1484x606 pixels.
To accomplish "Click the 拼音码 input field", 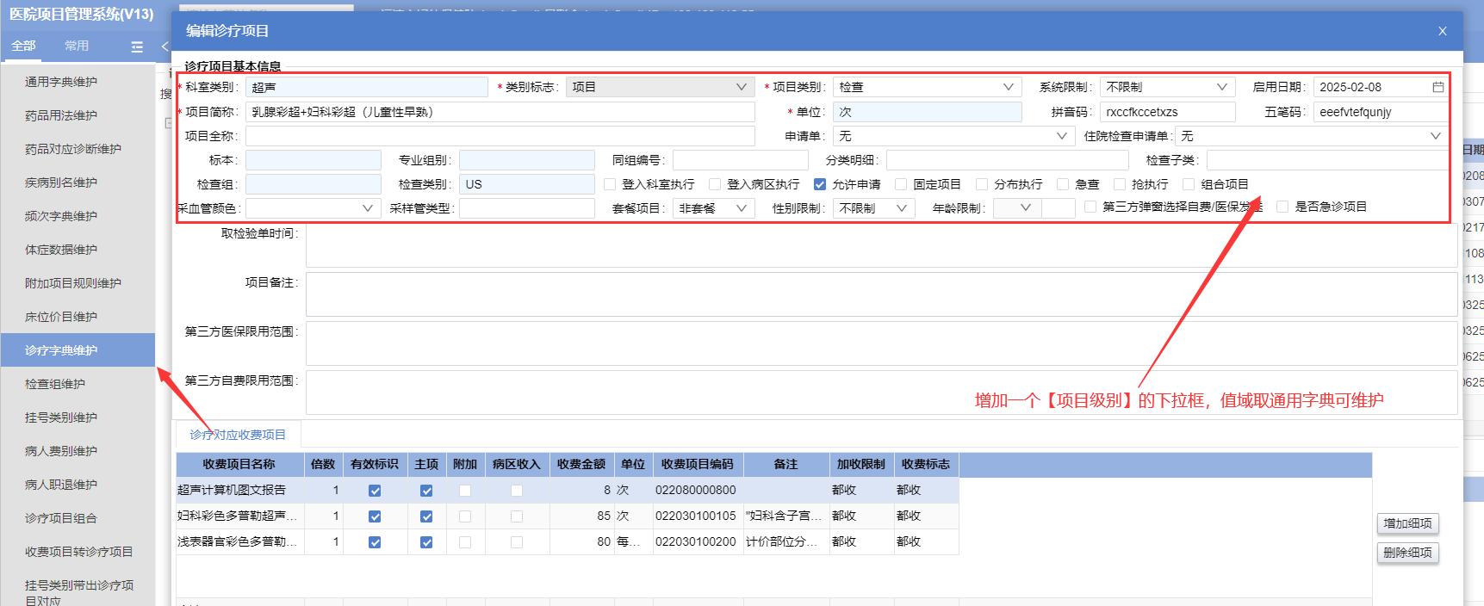I will [1168, 112].
